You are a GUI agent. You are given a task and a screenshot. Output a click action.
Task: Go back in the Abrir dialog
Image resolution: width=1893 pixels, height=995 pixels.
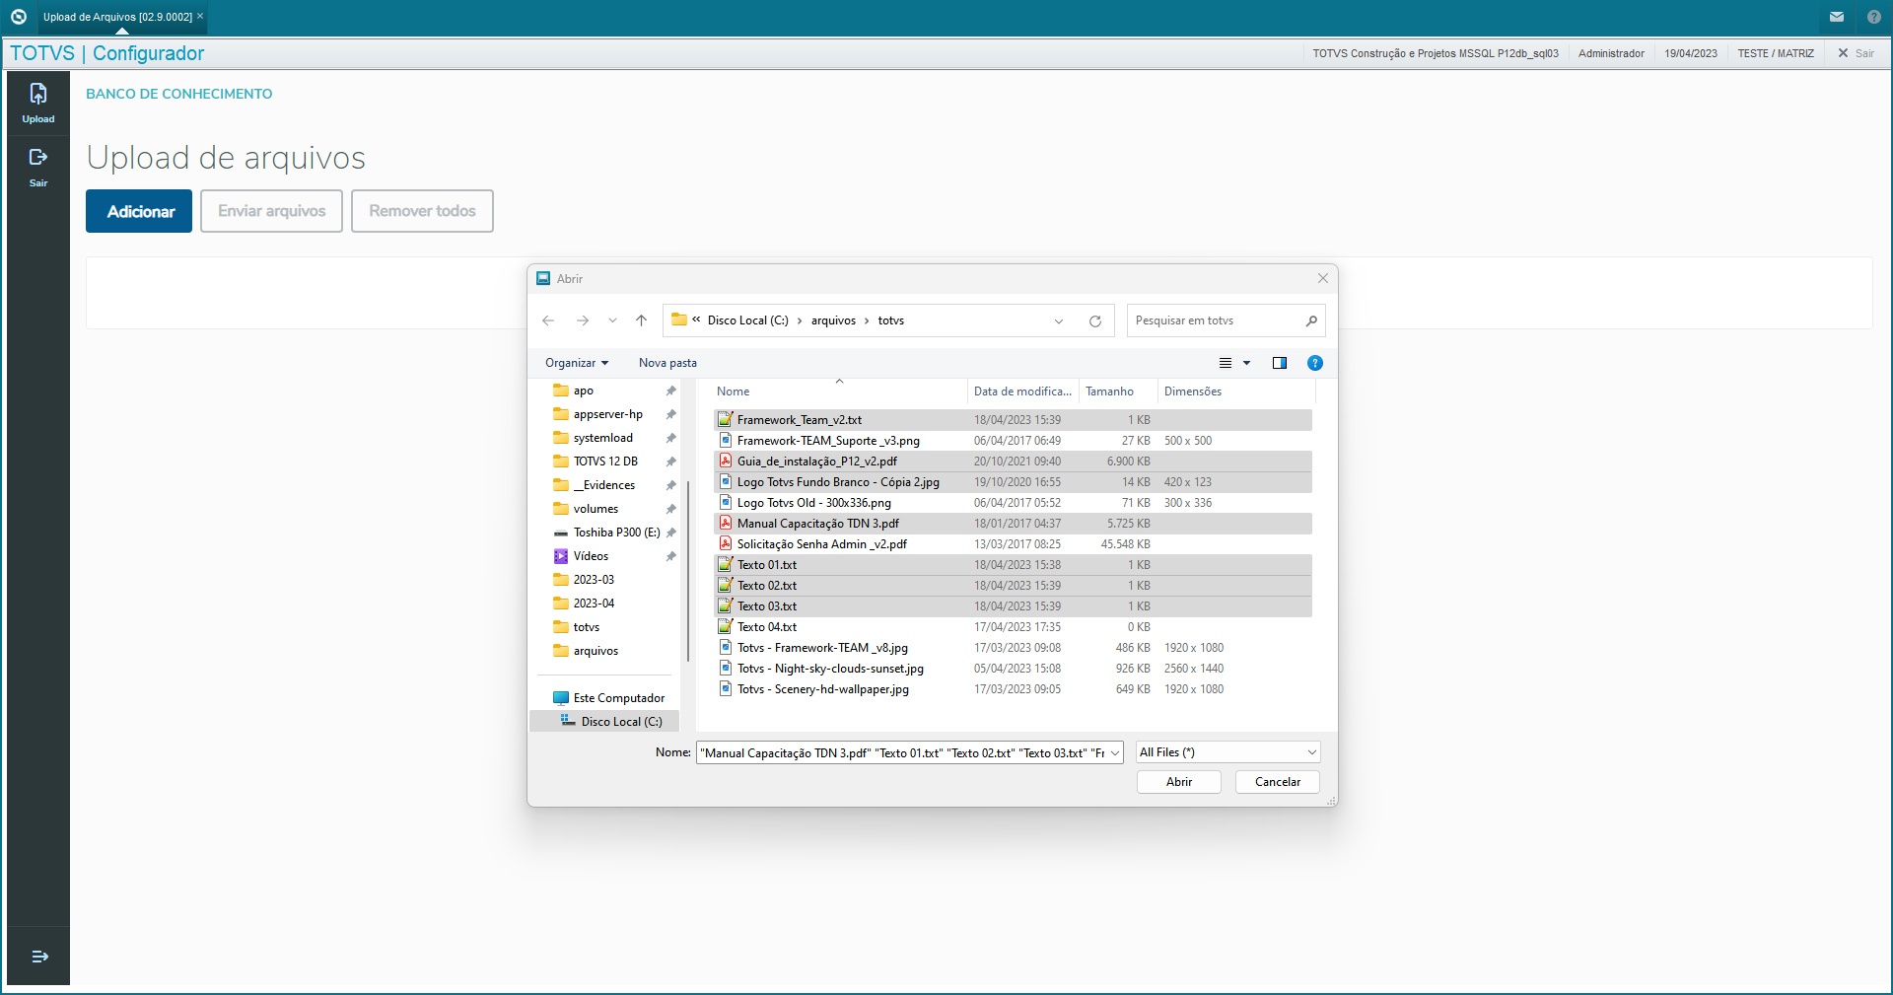tap(548, 320)
